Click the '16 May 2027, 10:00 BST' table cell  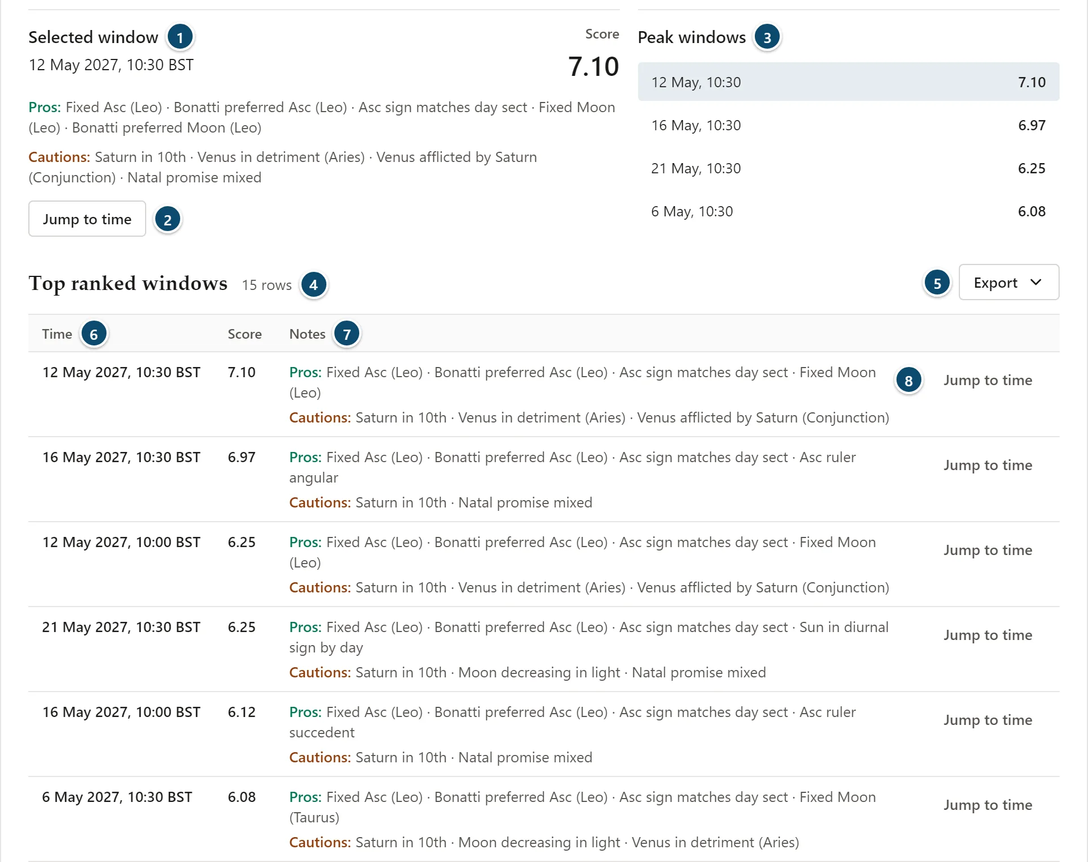[x=121, y=712]
